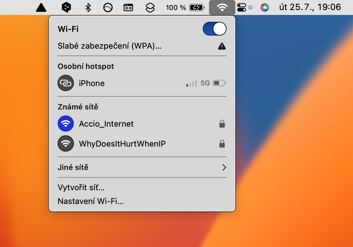Click the Známé sítě section header
This screenshot has height=247, width=353.
[78, 107]
